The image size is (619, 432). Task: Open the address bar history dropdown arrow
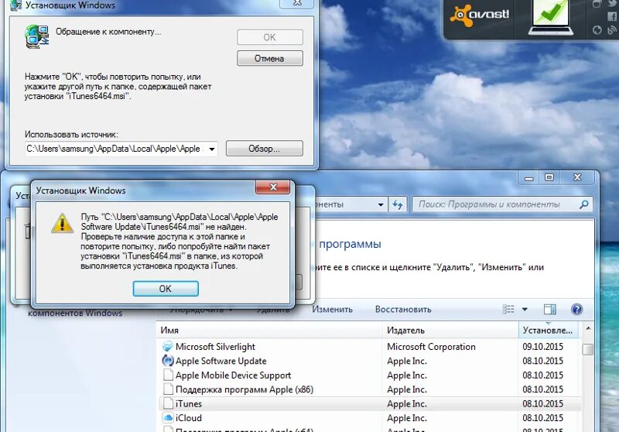[381, 204]
